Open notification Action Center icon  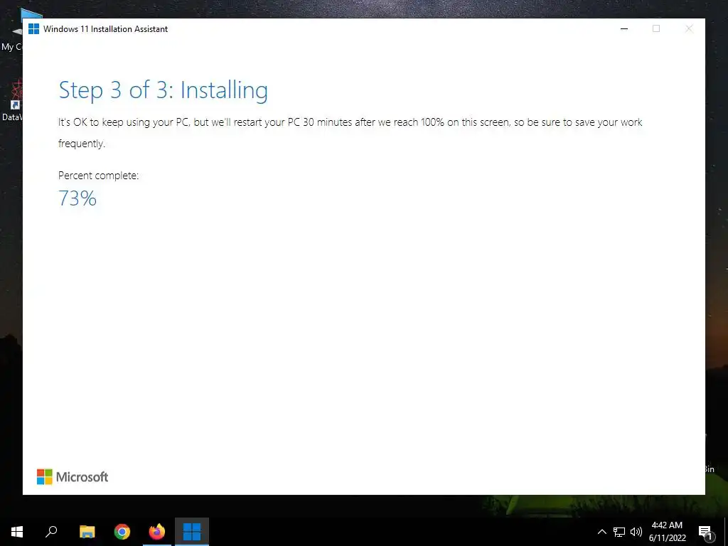click(x=706, y=532)
